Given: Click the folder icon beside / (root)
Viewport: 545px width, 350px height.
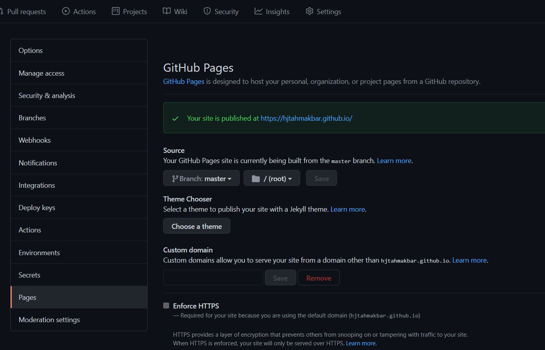Looking at the screenshot, I should tap(256, 179).
